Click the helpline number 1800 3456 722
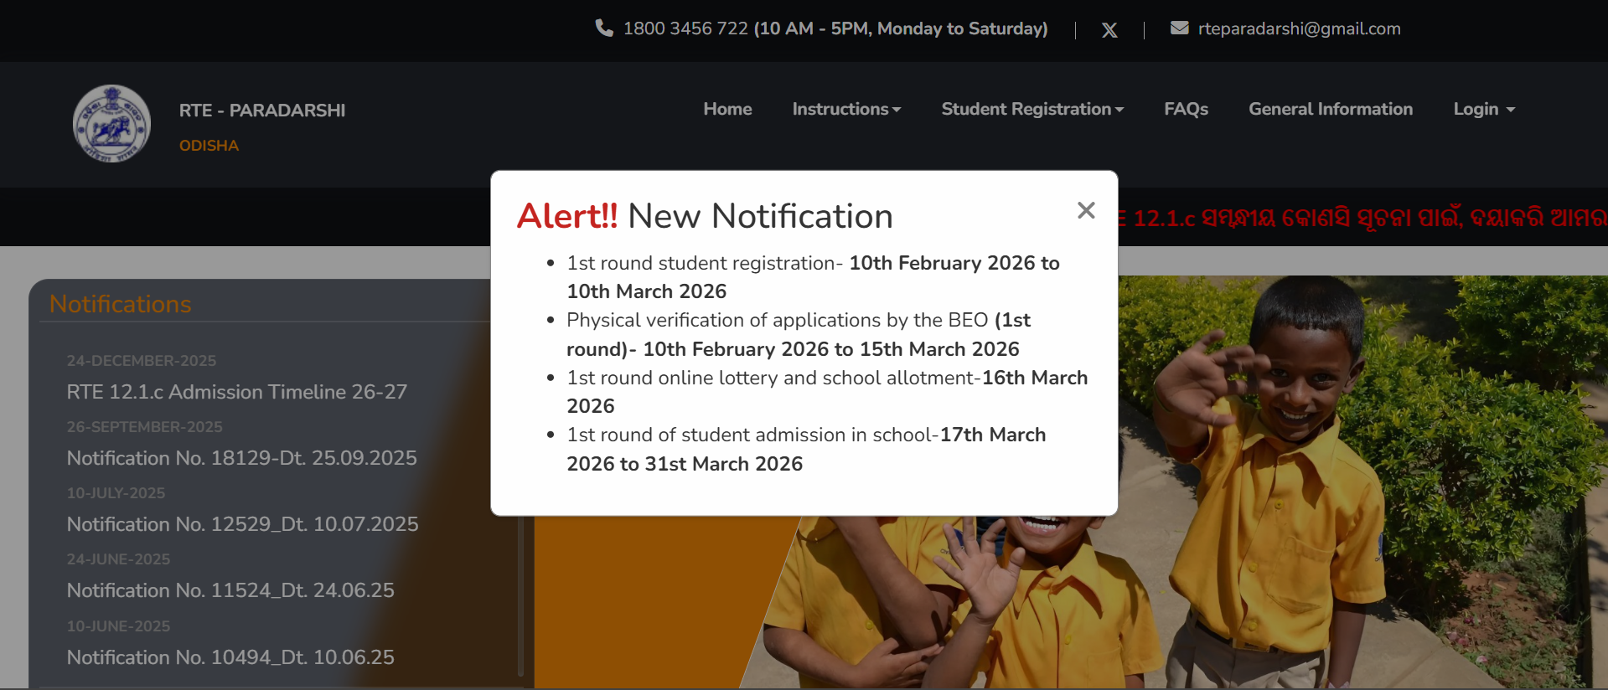The width and height of the screenshot is (1608, 690). [685, 28]
